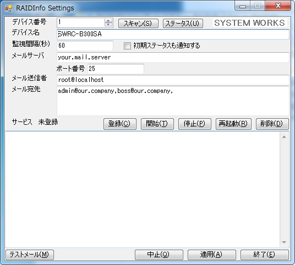Exit with the 終了(E) button
Image resolution: width=295 pixels, height=265 pixels.
[x=264, y=255]
